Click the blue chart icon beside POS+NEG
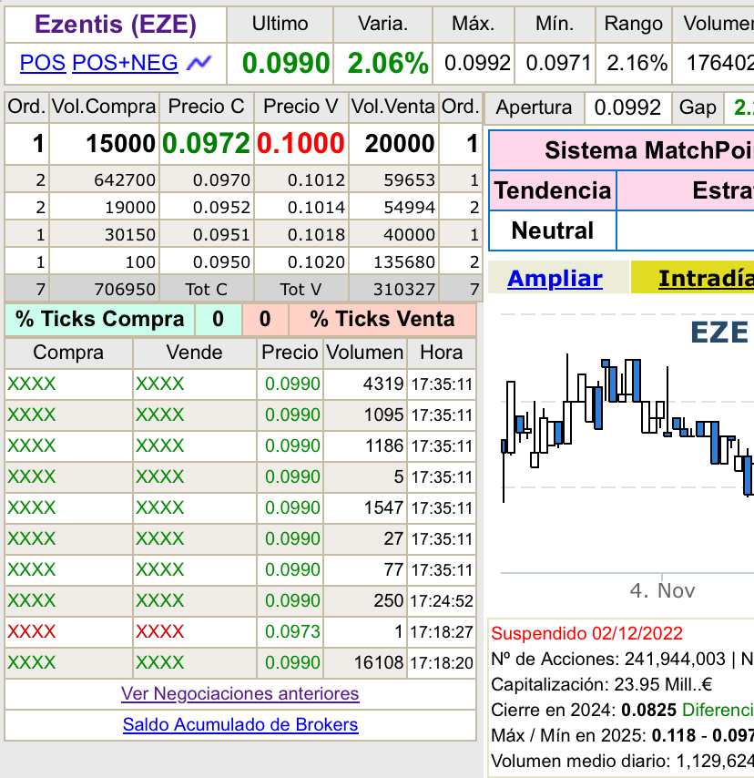Screen dimensions: 754x778 199,63
